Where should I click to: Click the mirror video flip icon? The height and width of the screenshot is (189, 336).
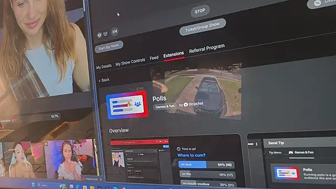[x=115, y=31]
